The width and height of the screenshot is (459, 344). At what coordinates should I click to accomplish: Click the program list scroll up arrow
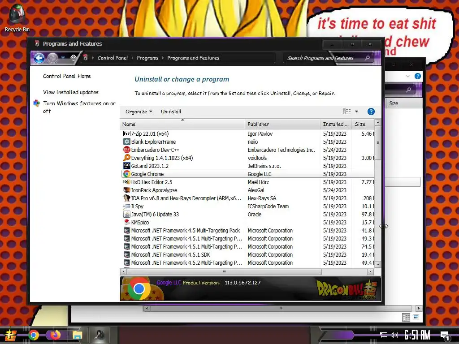click(377, 122)
